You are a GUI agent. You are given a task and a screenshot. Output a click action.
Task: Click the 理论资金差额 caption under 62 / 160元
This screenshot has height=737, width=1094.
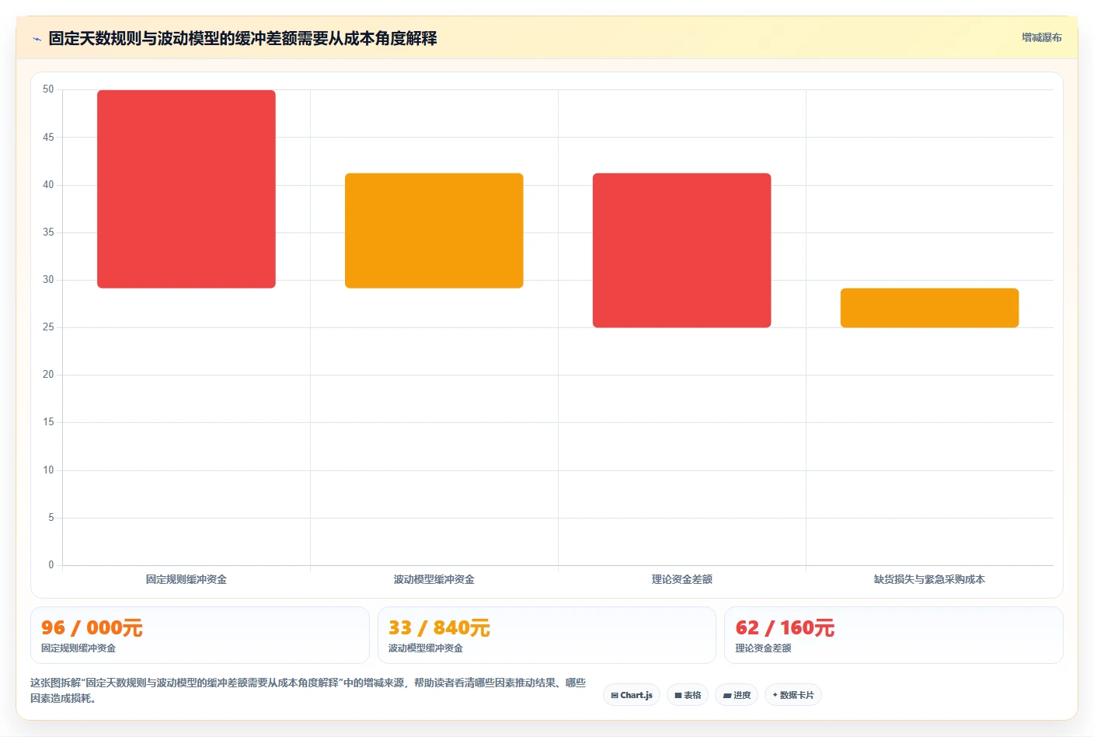pos(764,648)
